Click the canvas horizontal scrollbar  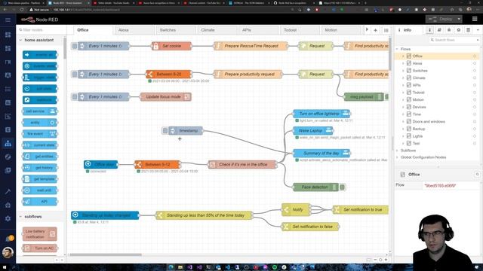(106, 254)
